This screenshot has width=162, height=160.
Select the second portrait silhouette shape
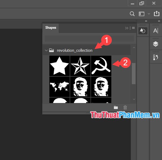[101, 87]
